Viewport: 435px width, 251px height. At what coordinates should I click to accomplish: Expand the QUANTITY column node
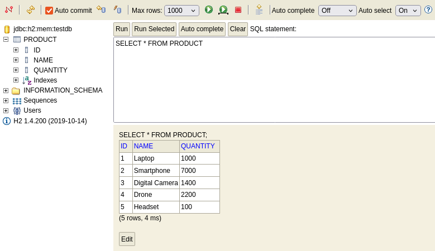click(16, 70)
